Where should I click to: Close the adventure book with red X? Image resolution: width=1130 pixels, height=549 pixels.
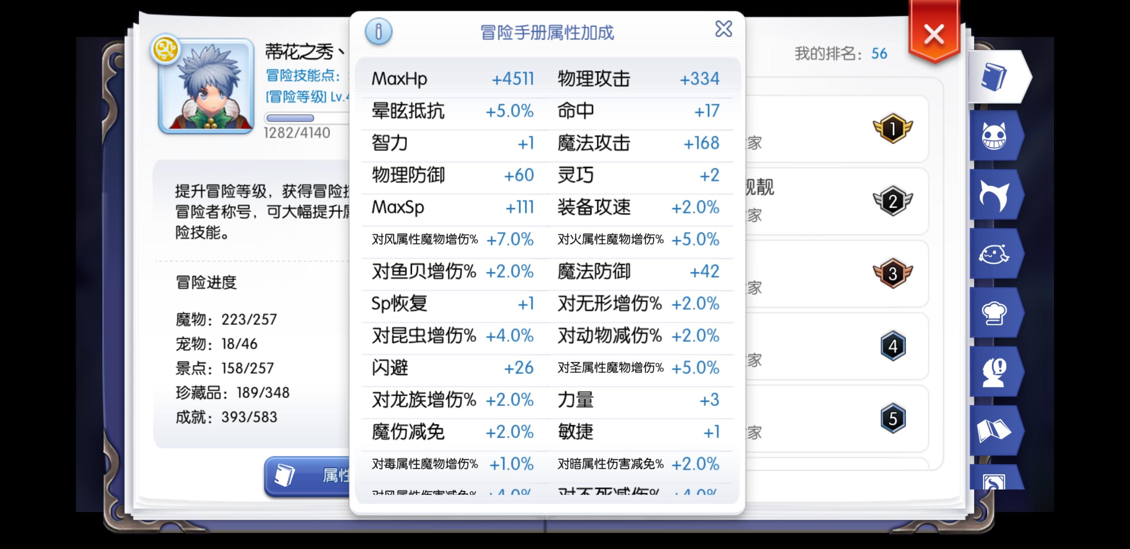click(x=933, y=35)
